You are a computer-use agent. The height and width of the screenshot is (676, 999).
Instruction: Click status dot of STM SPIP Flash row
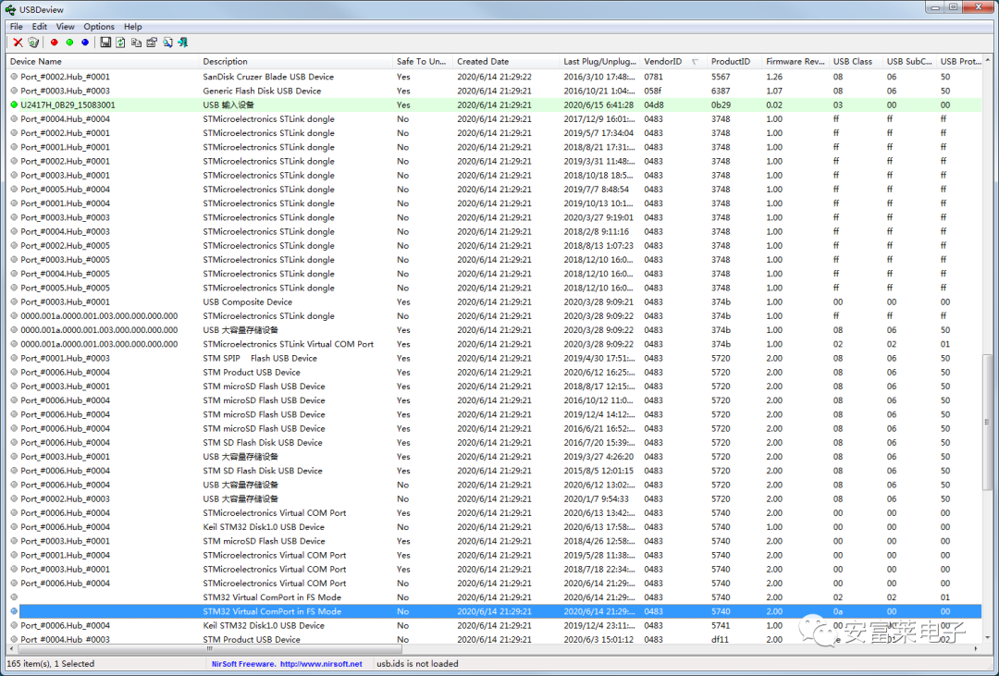(14, 358)
